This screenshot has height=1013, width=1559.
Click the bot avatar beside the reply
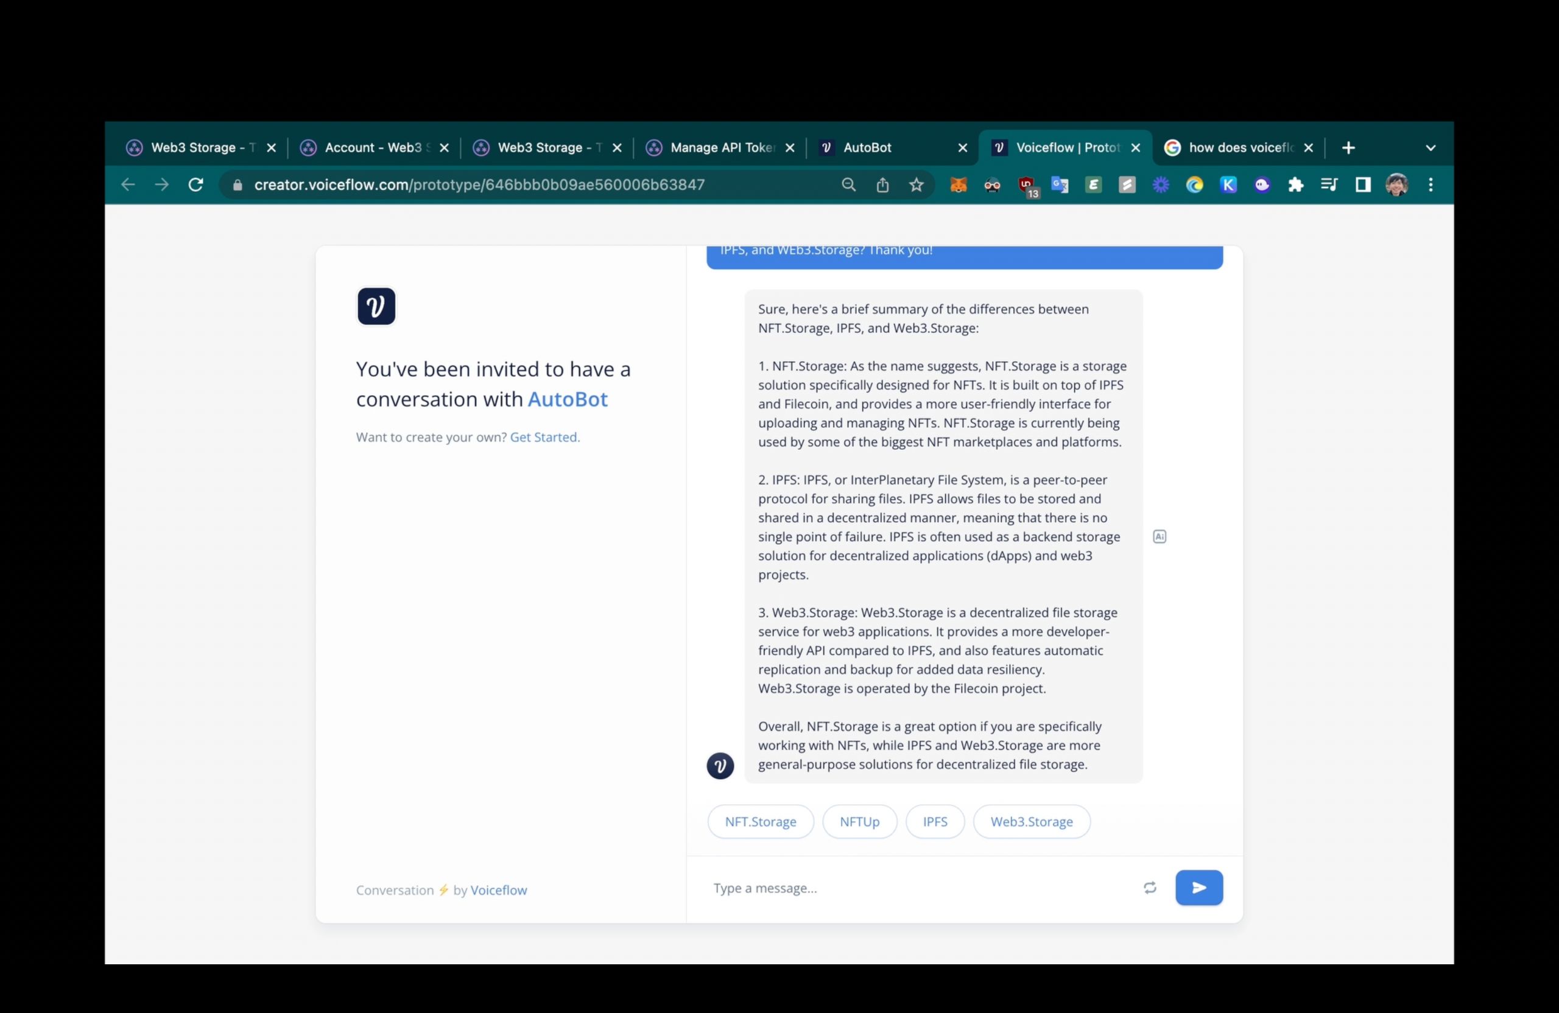pos(720,765)
